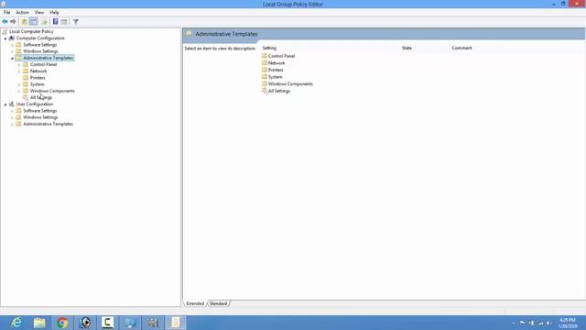Select Software Settings under Computer Configuration
The image size is (586, 330).
click(40, 45)
